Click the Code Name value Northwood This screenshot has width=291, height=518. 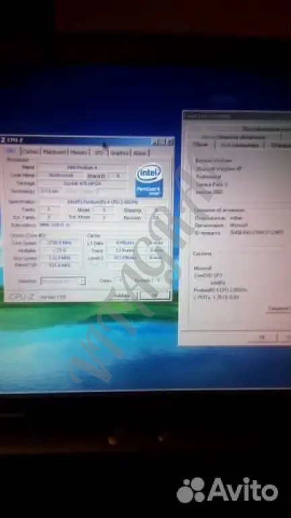pos(61,175)
